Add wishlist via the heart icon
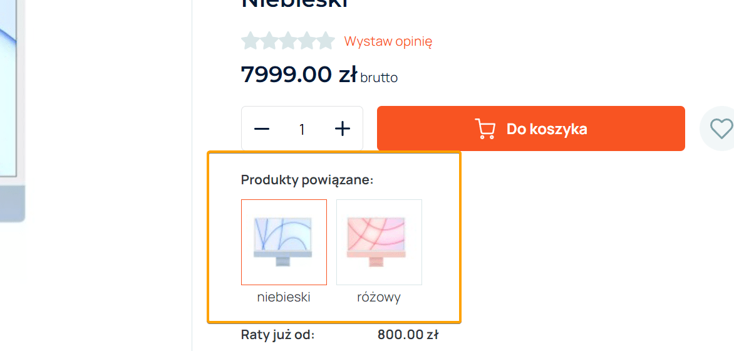 pos(721,129)
